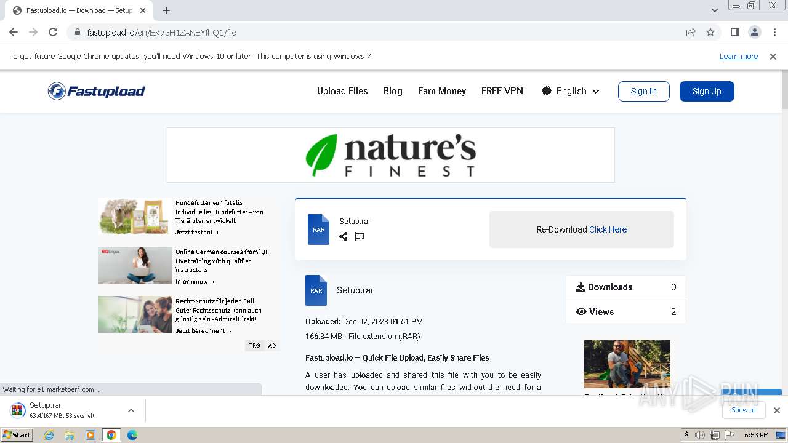Open the tab search dropdown arrow

click(x=714, y=10)
